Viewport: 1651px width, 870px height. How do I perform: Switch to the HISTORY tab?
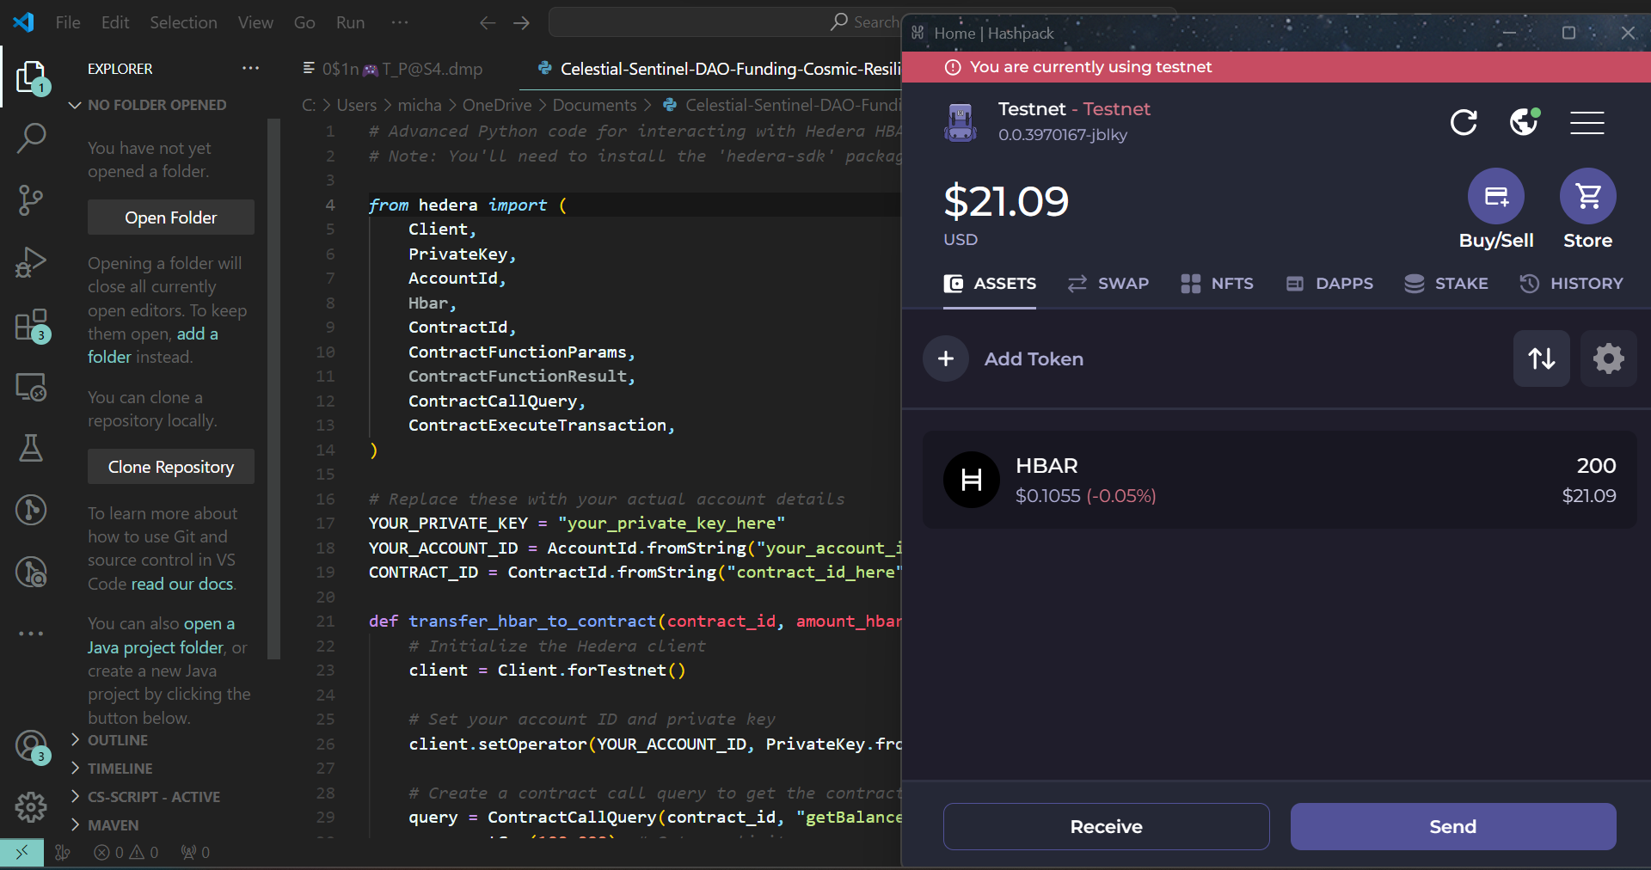pyautogui.click(x=1572, y=284)
